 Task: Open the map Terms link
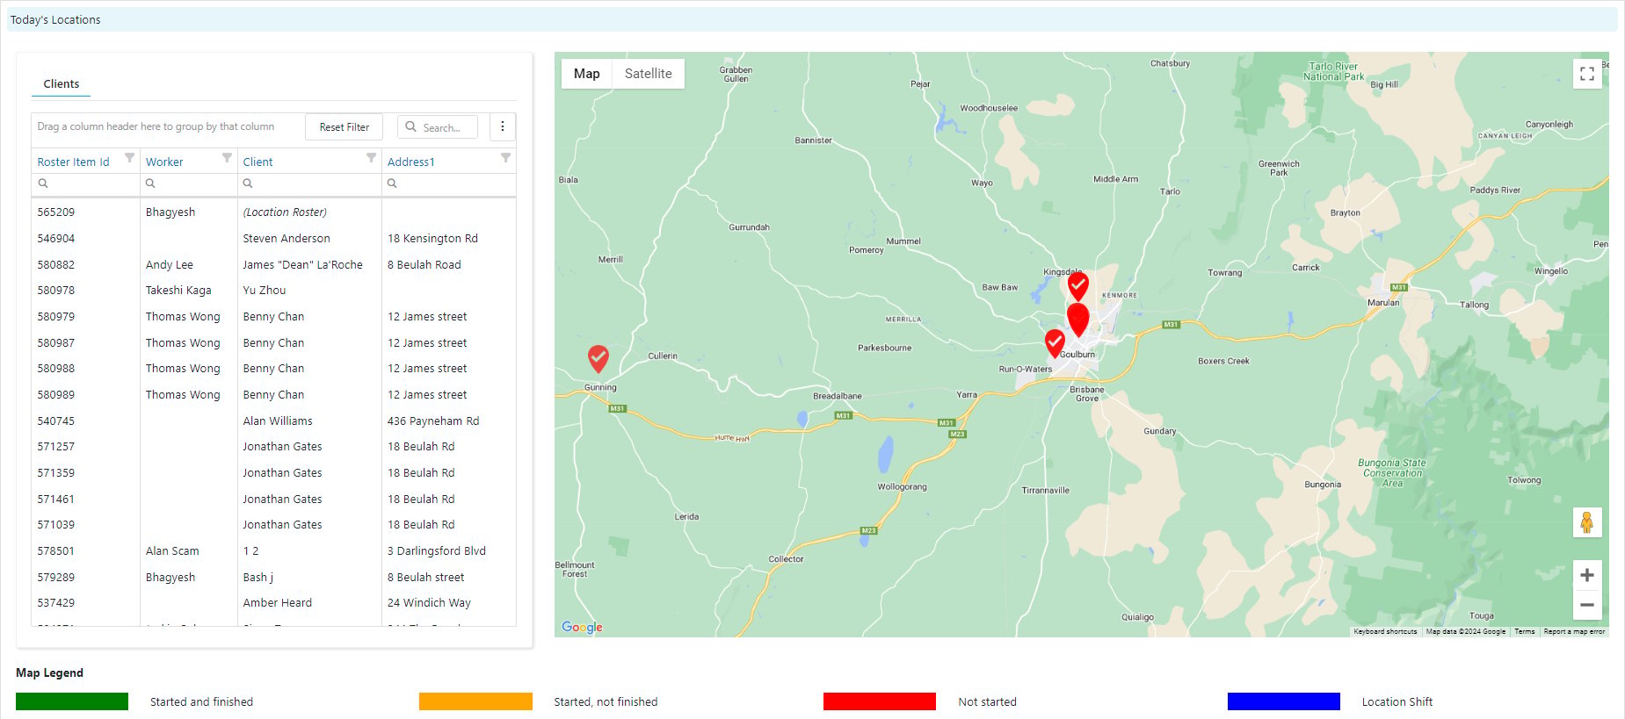click(x=1525, y=631)
